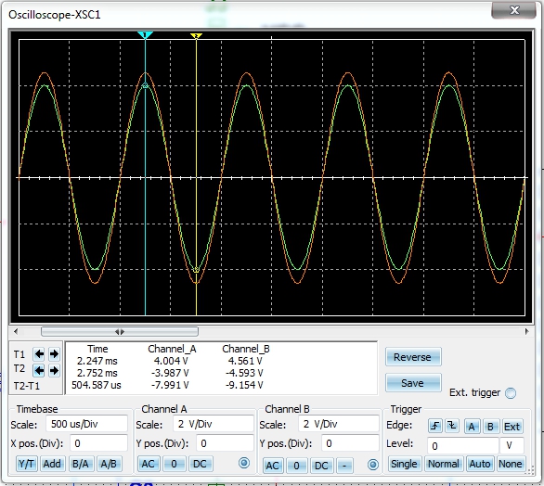This screenshot has height=486, width=544.
Task: Click the trigger Level value field
Action: (x=463, y=446)
